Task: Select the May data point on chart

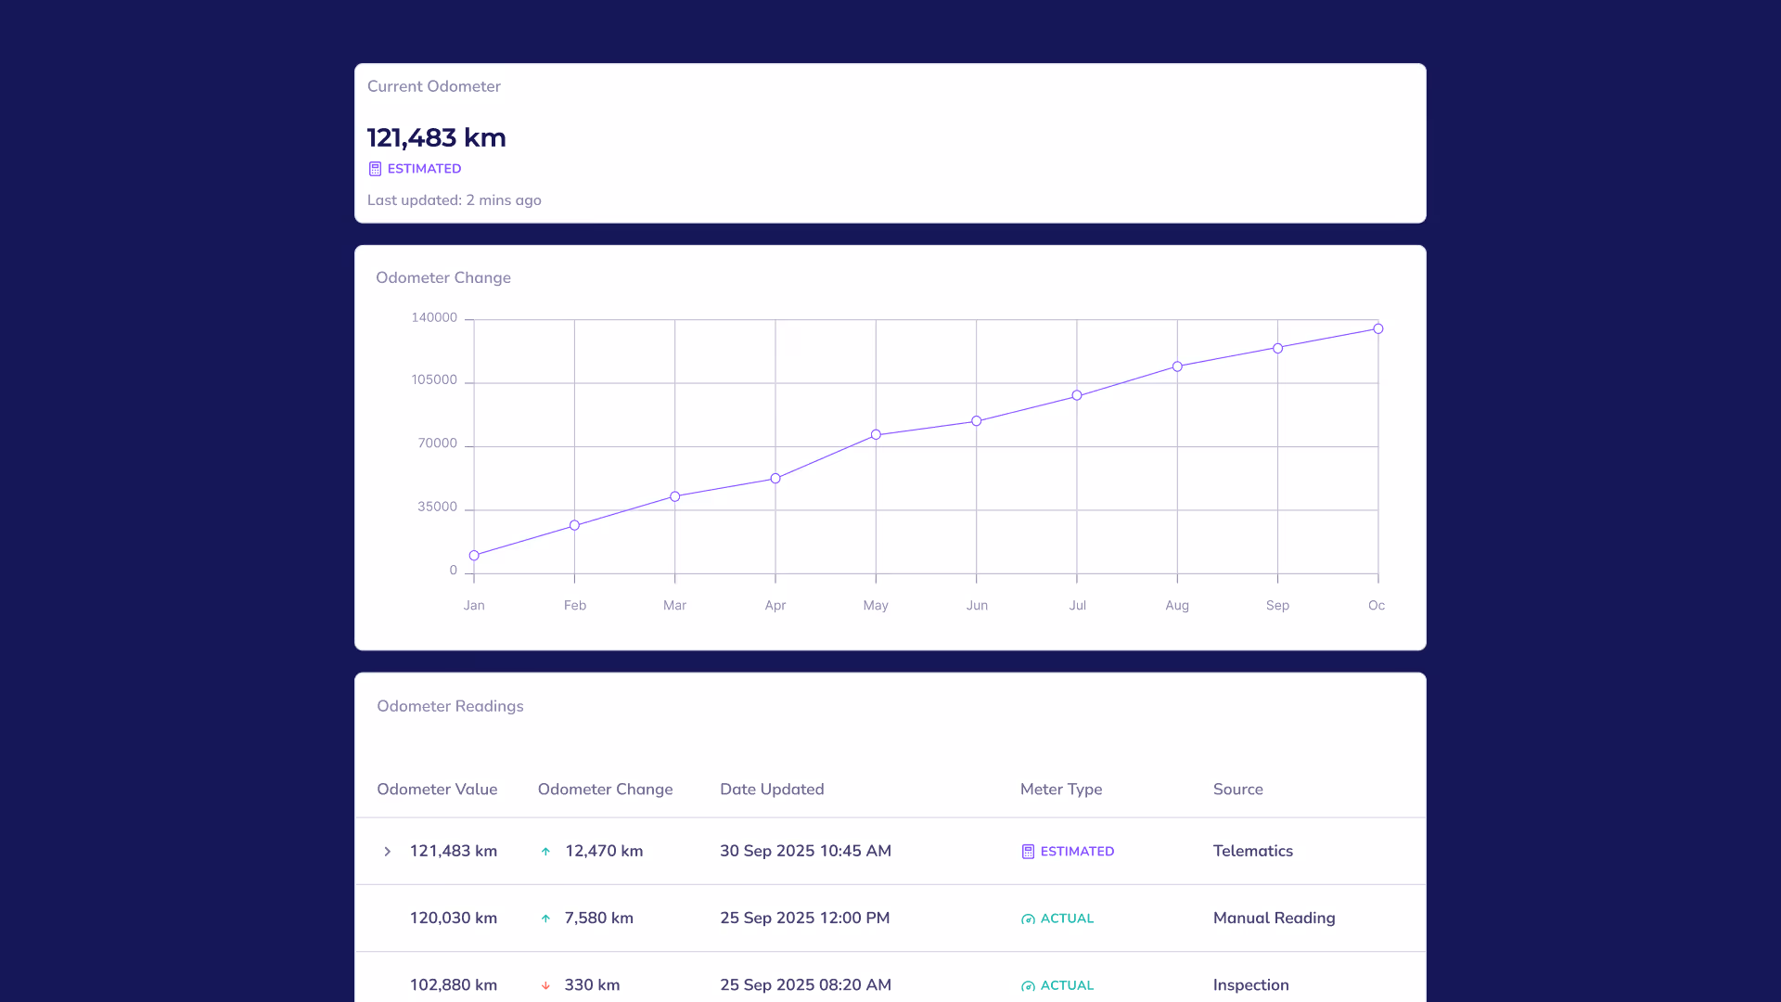Action: point(876,435)
